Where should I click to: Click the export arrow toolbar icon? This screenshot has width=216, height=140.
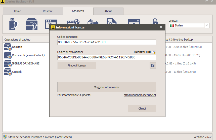93,21
